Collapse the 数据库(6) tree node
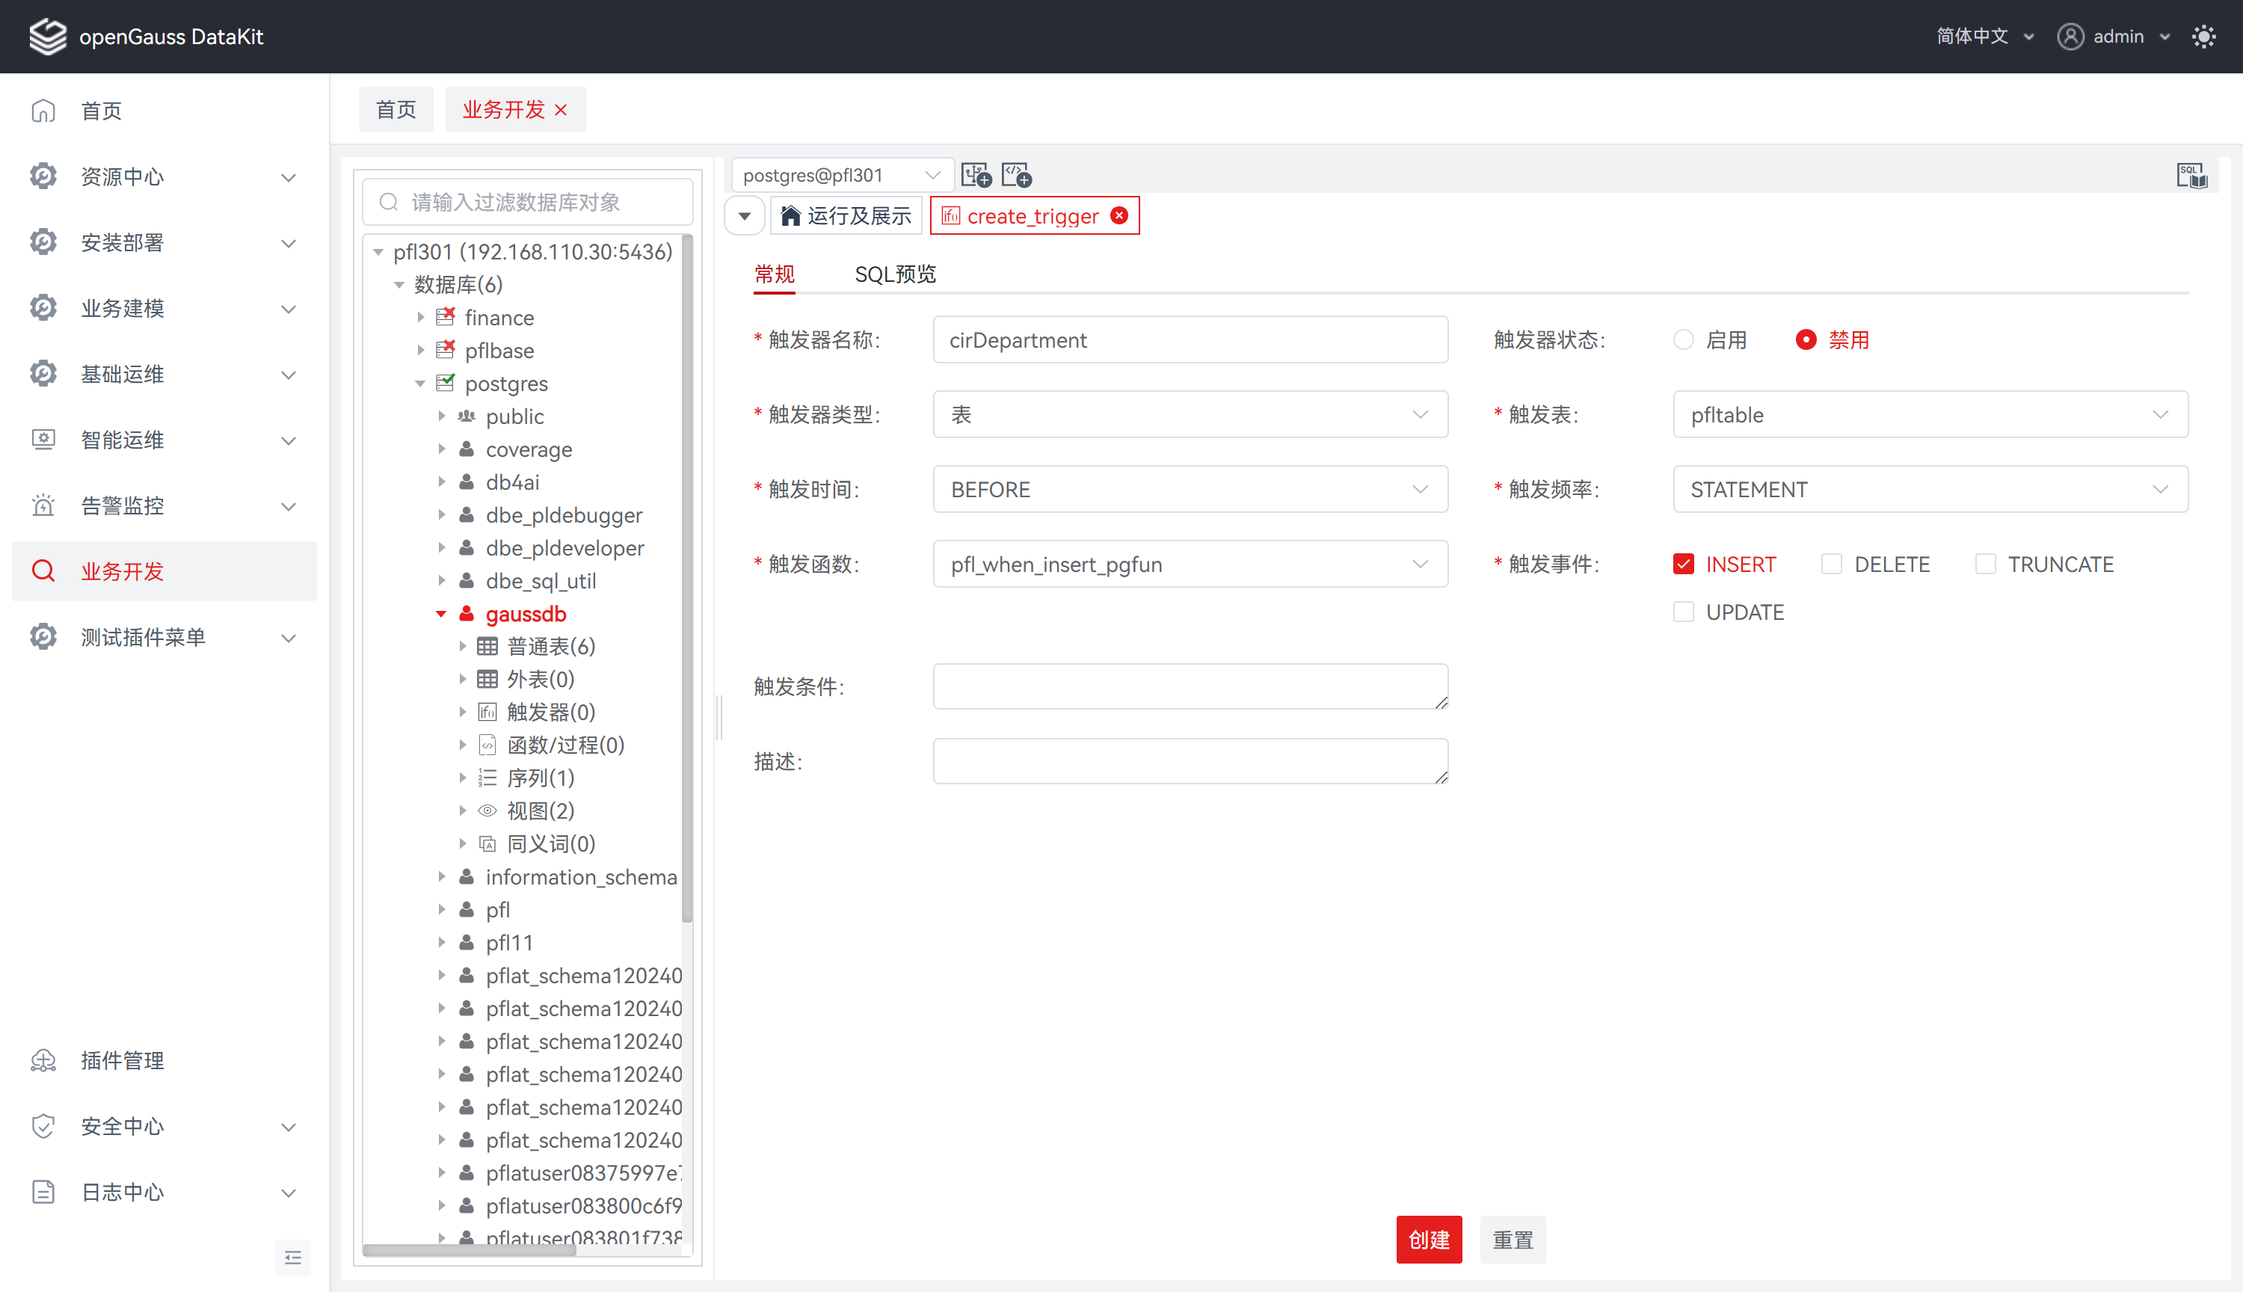Image resolution: width=2243 pixels, height=1292 pixels. (399, 285)
